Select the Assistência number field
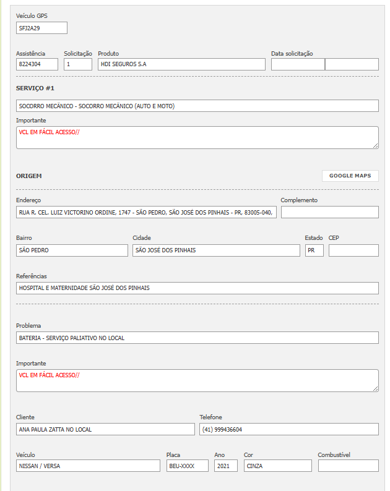 pyautogui.click(x=37, y=64)
